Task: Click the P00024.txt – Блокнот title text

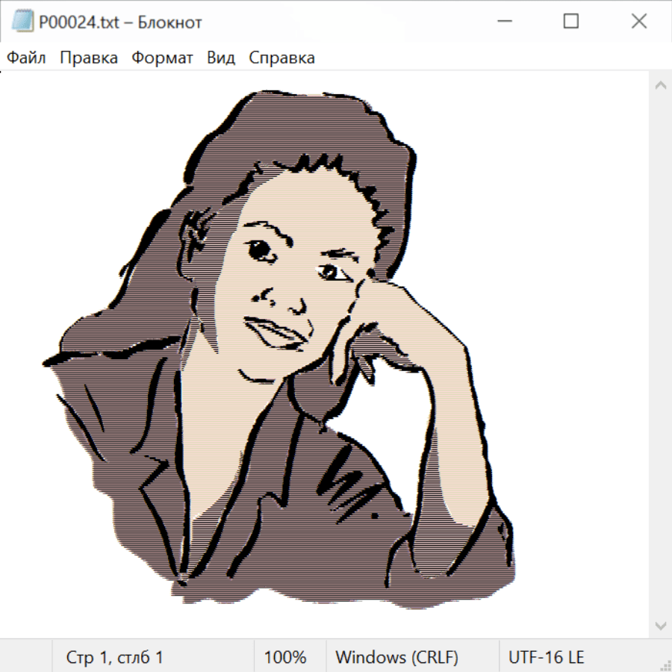Action: point(120,22)
